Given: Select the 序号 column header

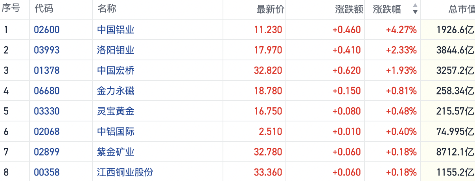Looking at the screenshot, I should point(11,9).
